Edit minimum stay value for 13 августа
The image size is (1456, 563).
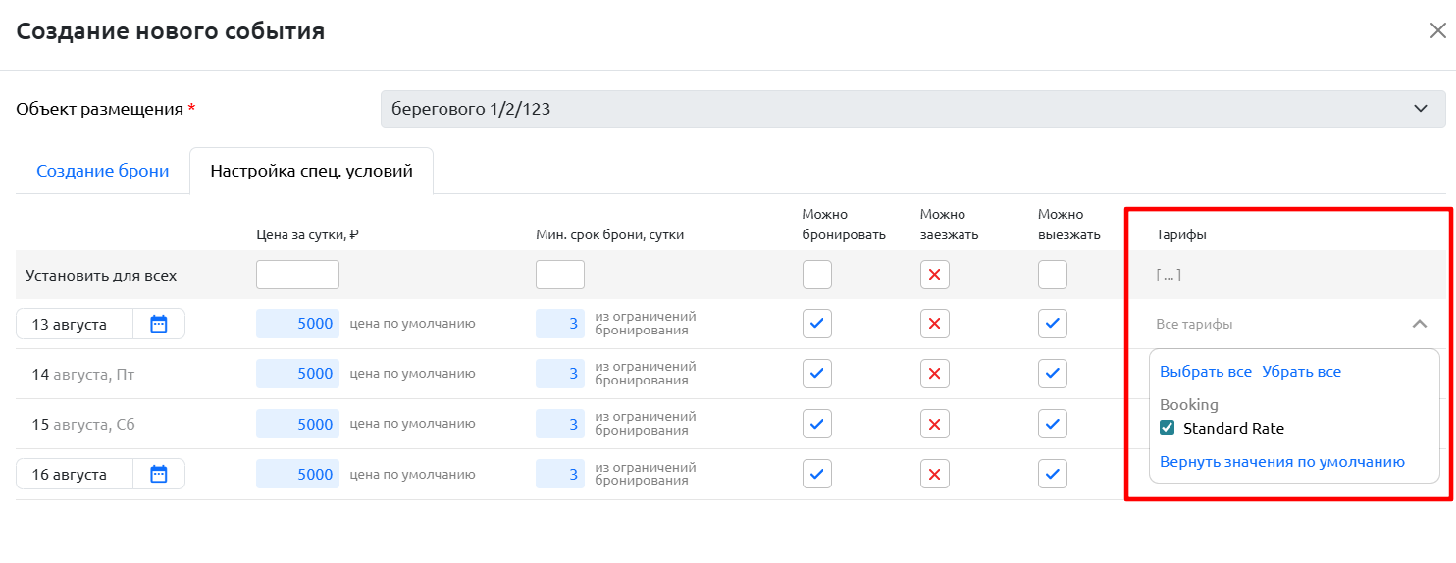(x=560, y=324)
